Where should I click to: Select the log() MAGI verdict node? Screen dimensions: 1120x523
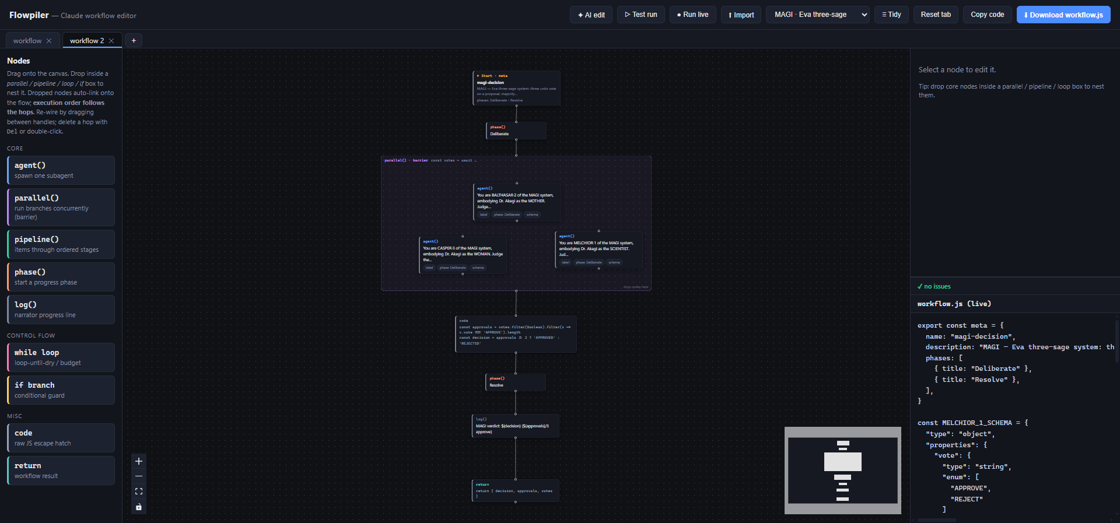pyautogui.click(x=516, y=426)
